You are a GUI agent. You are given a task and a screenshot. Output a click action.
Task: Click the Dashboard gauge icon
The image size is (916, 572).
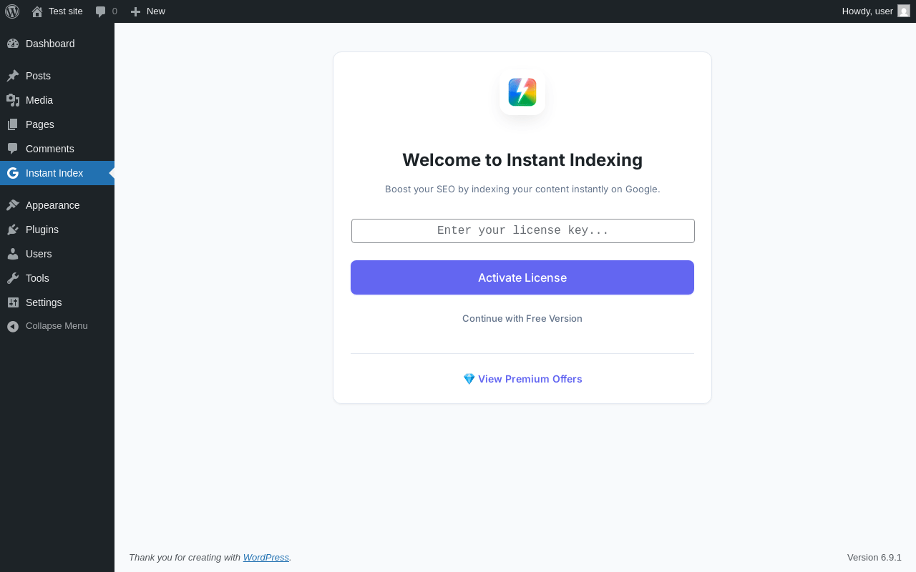13,44
